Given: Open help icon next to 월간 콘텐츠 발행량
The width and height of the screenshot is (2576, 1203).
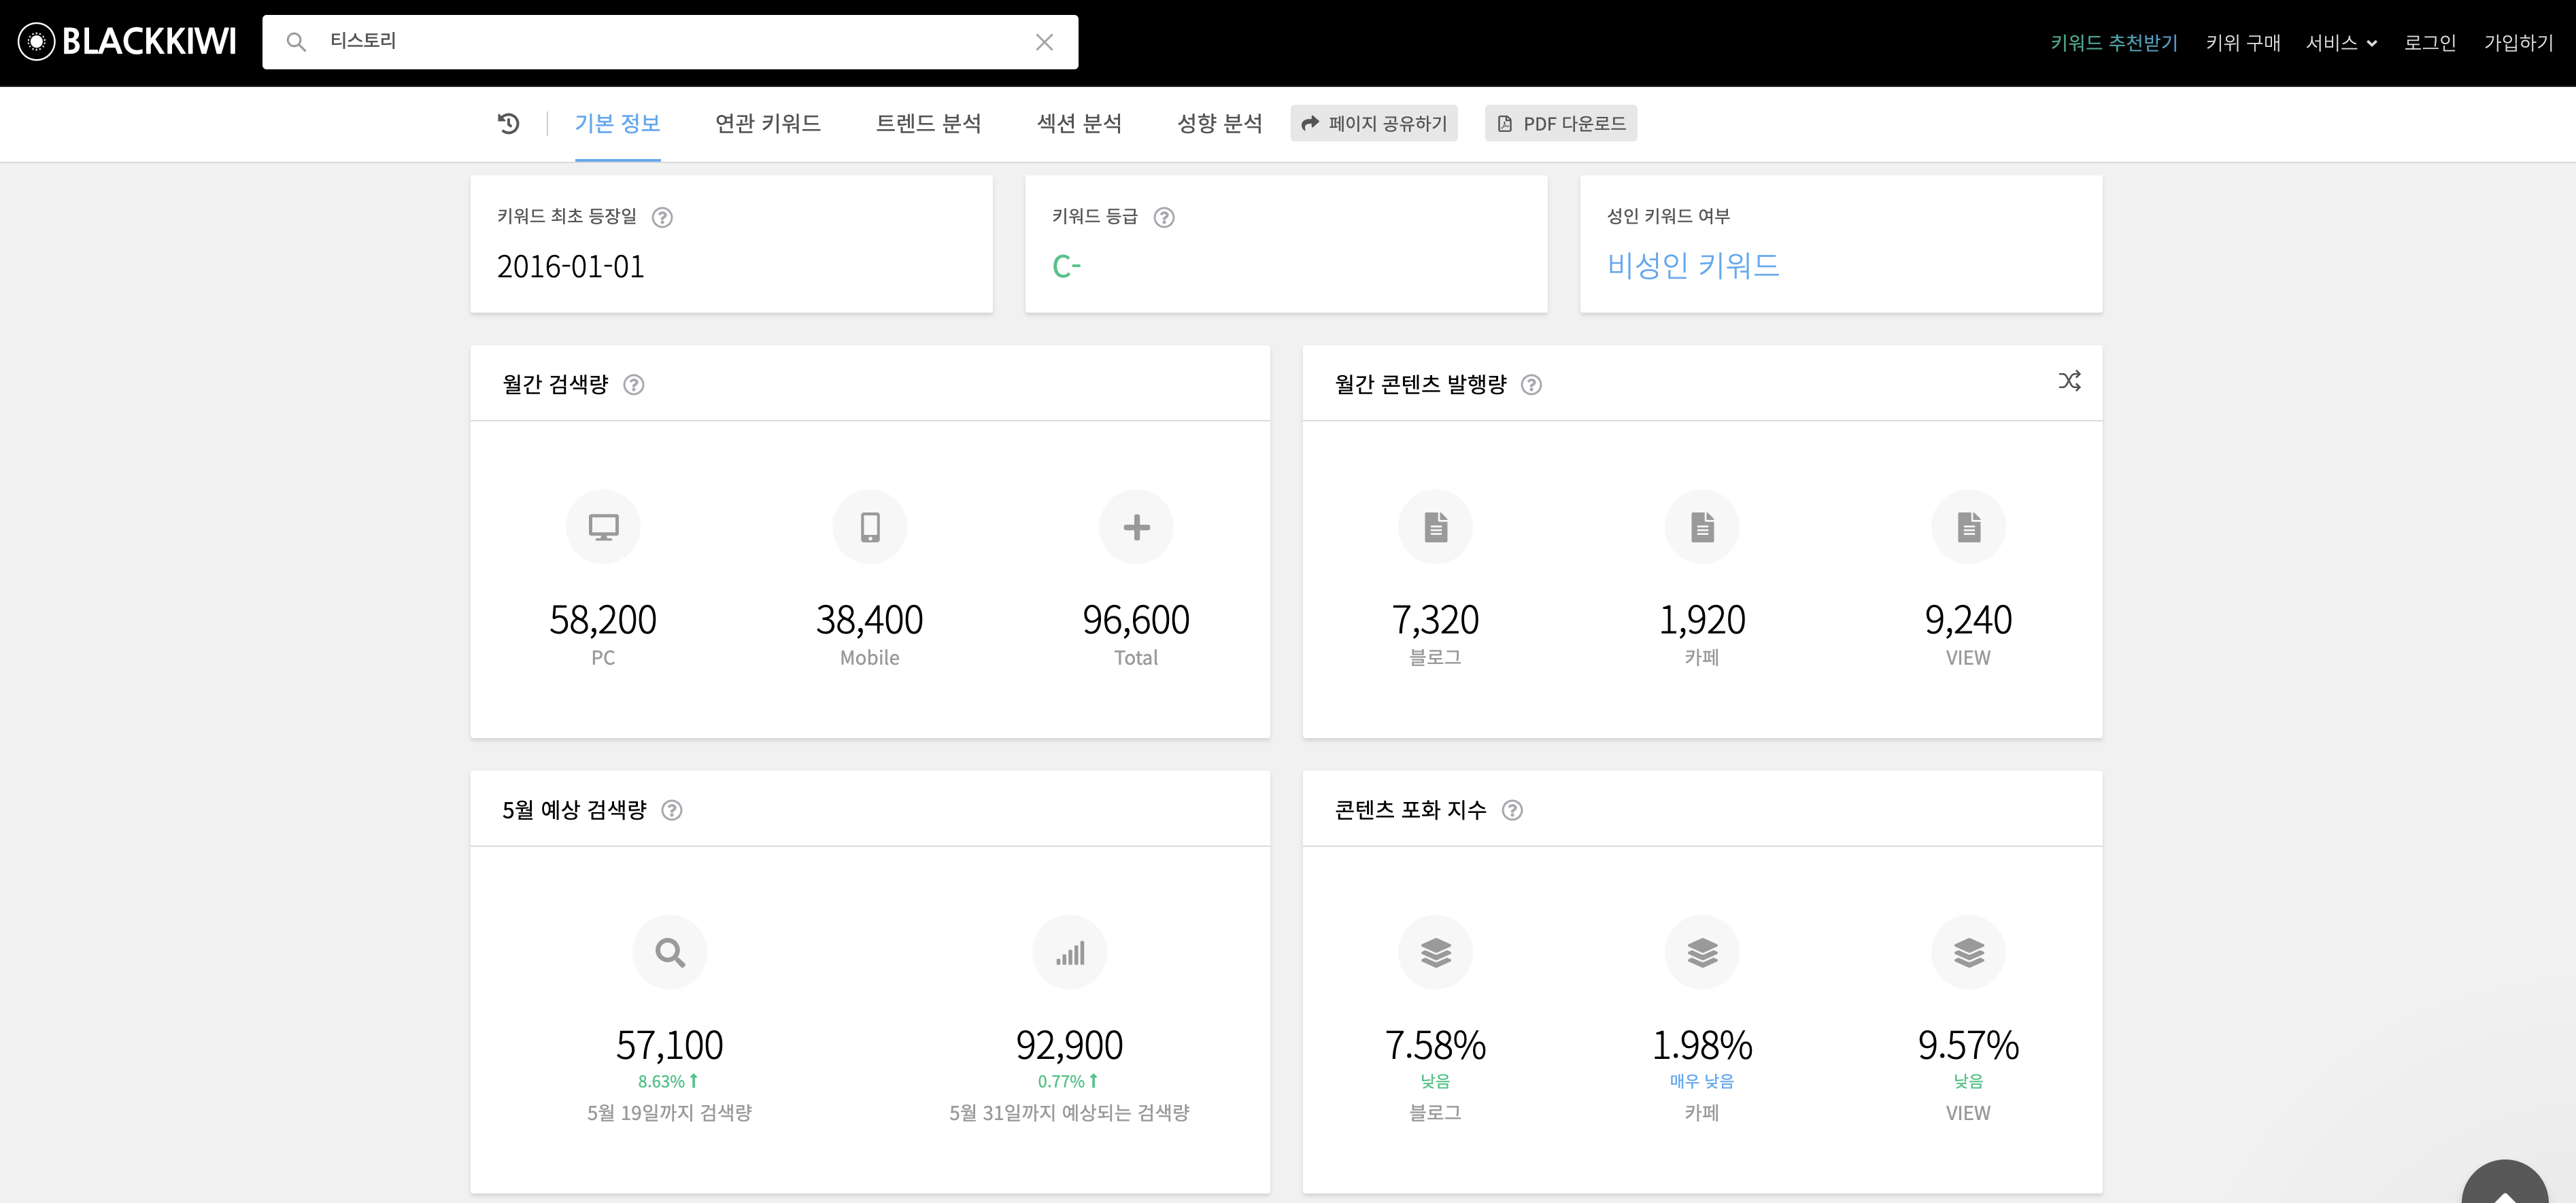Looking at the screenshot, I should [x=1531, y=385].
